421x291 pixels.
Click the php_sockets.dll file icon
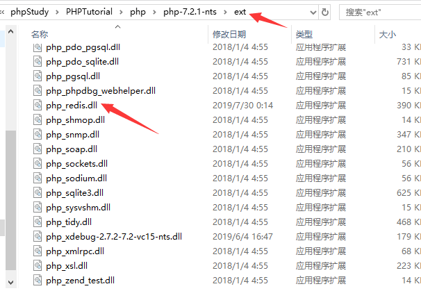click(x=38, y=163)
